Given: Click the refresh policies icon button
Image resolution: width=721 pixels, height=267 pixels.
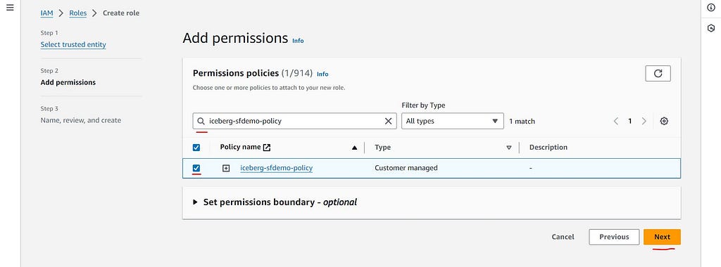Looking at the screenshot, I should (658, 73).
